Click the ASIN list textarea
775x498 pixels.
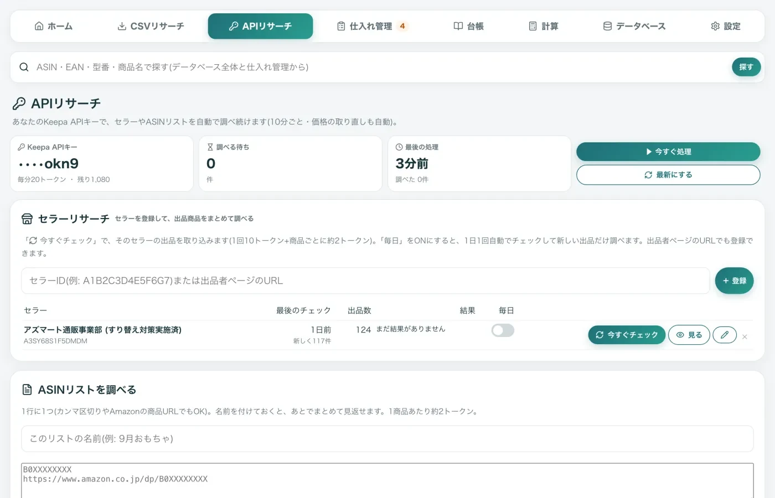tap(387, 480)
